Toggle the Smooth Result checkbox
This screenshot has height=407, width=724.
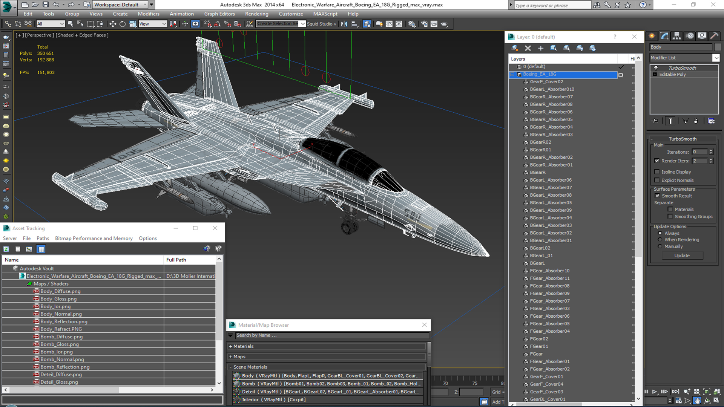point(657,196)
